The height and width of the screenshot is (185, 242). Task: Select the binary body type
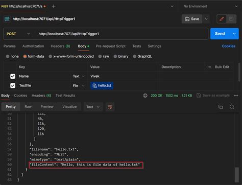tap(115, 56)
